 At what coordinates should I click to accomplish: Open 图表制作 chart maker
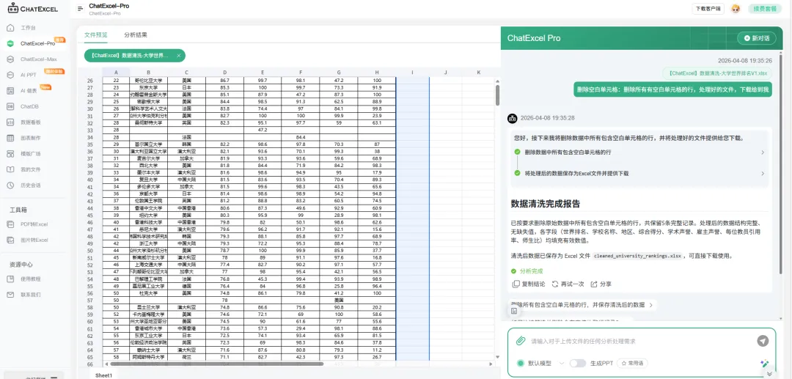30,138
